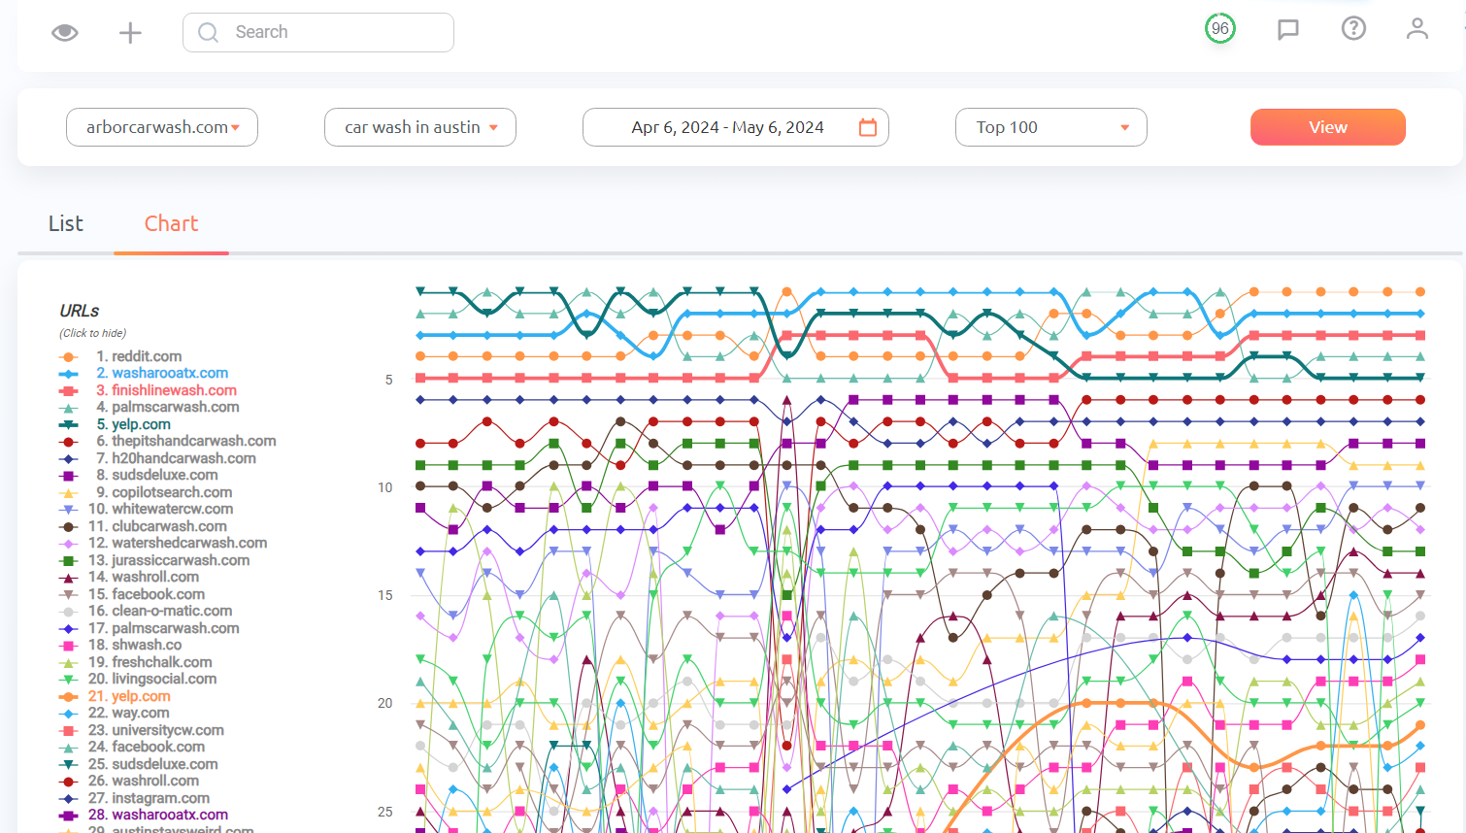Open the arborcarwash.com domain dropdown
The height and width of the screenshot is (833, 1466).
(162, 127)
